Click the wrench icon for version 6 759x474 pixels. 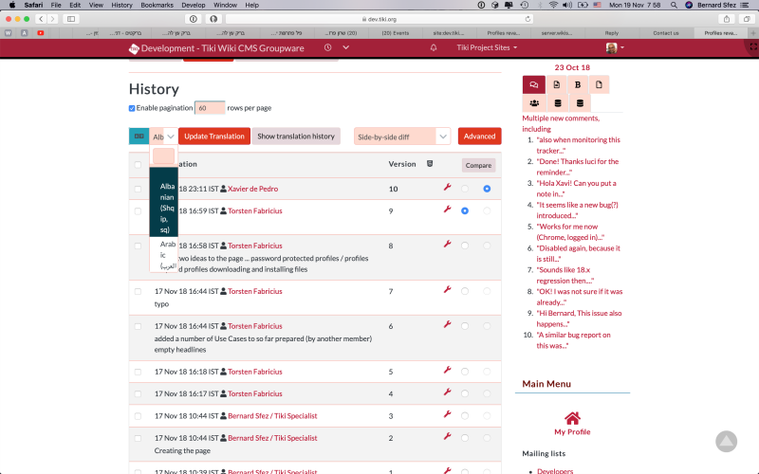(447, 324)
